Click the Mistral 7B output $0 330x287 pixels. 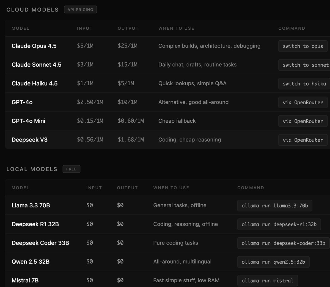click(x=120, y=280)
